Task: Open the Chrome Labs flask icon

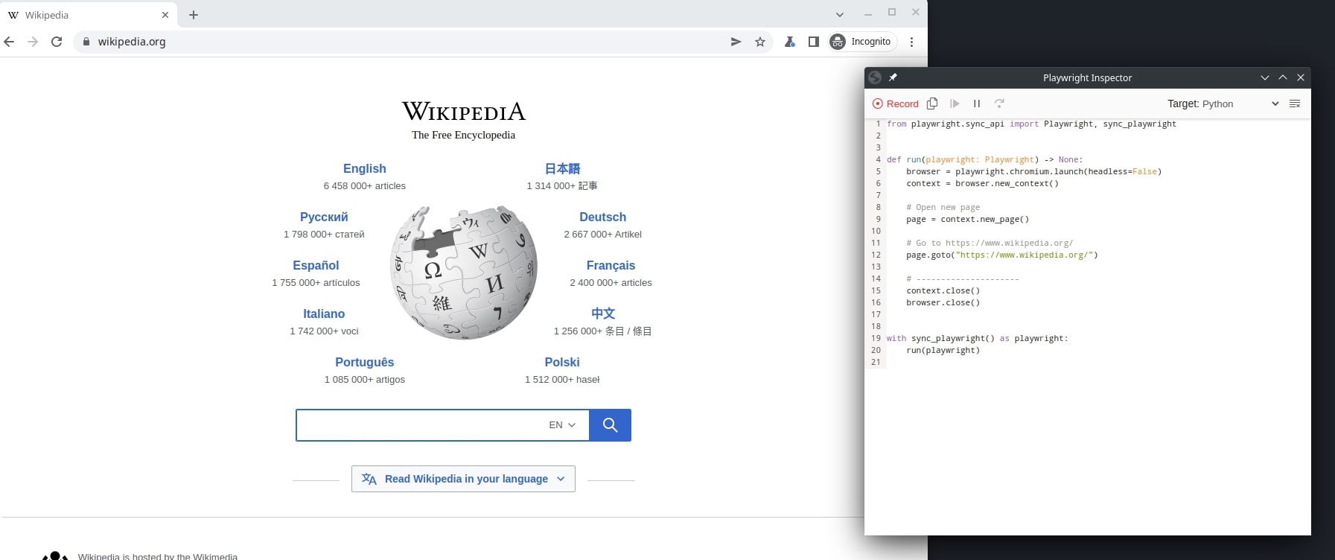Action: [790, 42]
